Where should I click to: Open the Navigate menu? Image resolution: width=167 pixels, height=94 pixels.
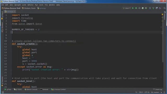pos(17,5)
